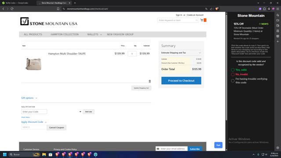Open the site settings icon beside the URL

(x=64, y=9)
